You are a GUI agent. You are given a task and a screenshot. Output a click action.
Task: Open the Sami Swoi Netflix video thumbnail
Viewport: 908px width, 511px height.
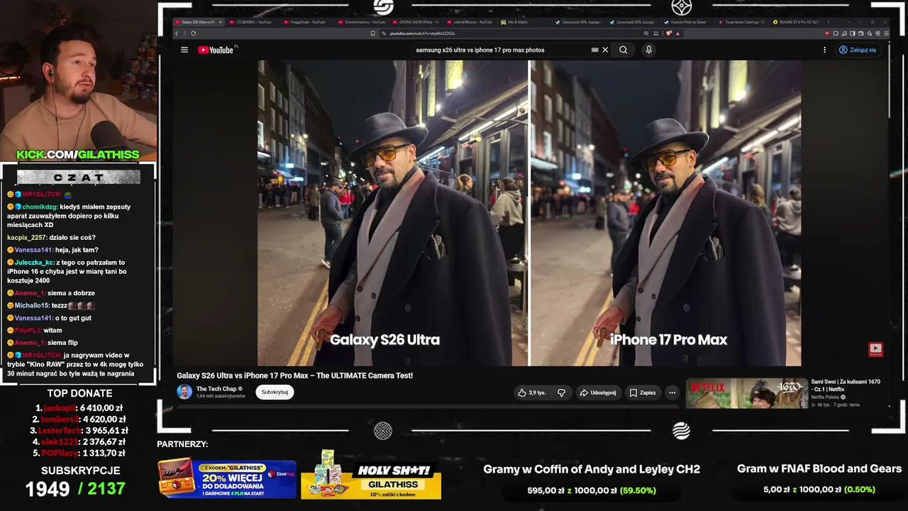coord(747,393)
